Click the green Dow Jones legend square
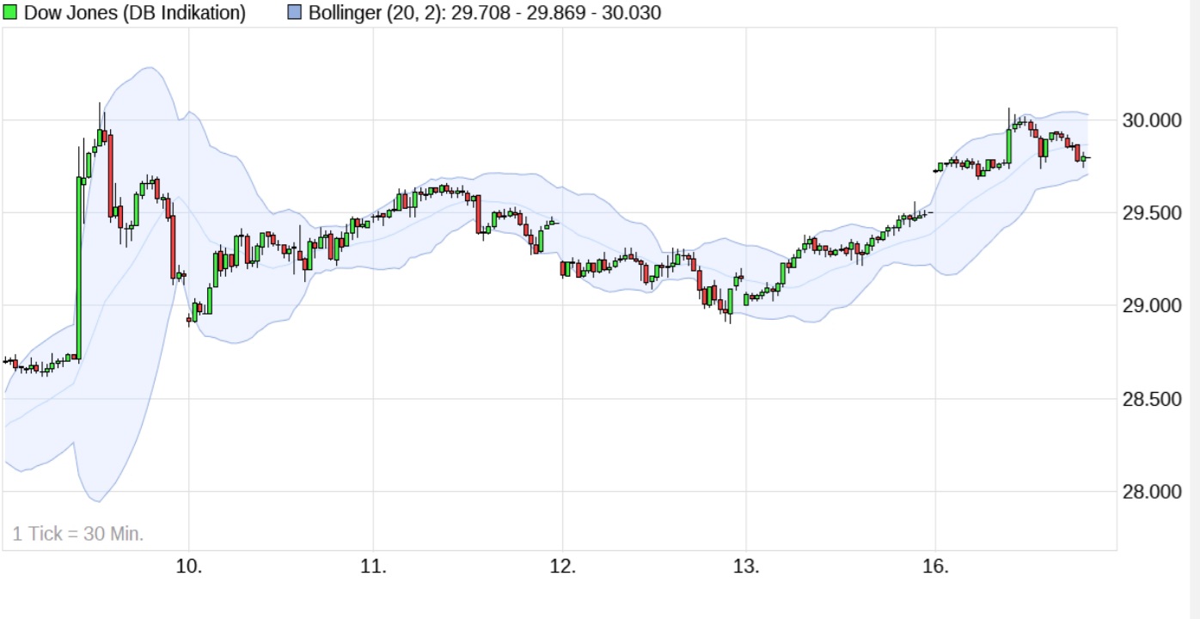The height and width of the screenshot is (619, 1200). click(x=12, y=12)
